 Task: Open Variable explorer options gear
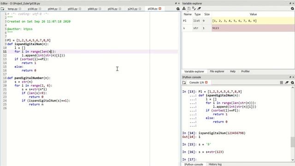pyautogui.click(x=292, y=8)
